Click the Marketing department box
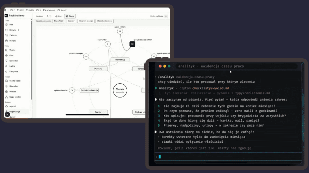The height and width of the screenshot is (173, 309). click(x=120, y=60)
